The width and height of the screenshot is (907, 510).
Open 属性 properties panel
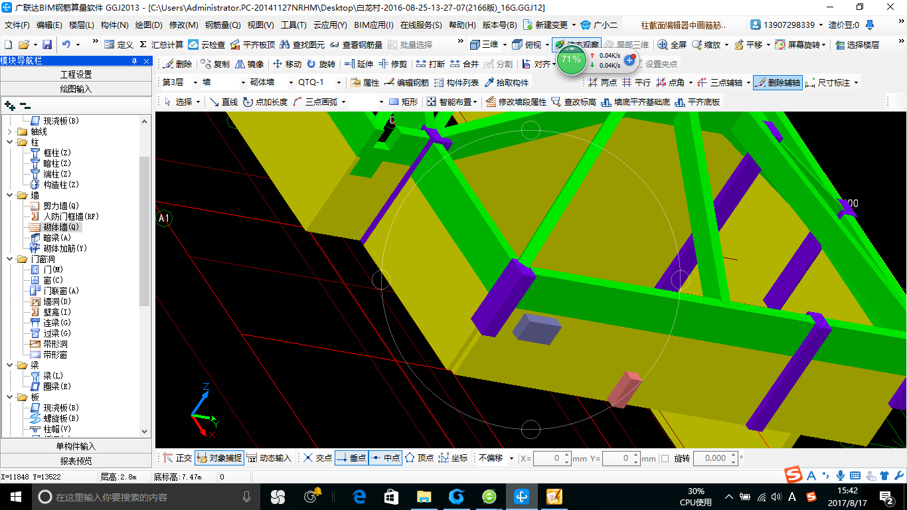coord(365,82)
